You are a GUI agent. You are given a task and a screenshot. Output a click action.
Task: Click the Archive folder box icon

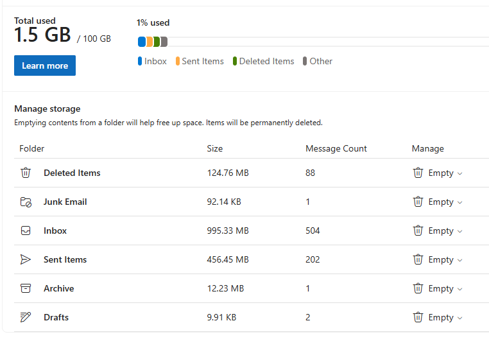tap(26, 288)
